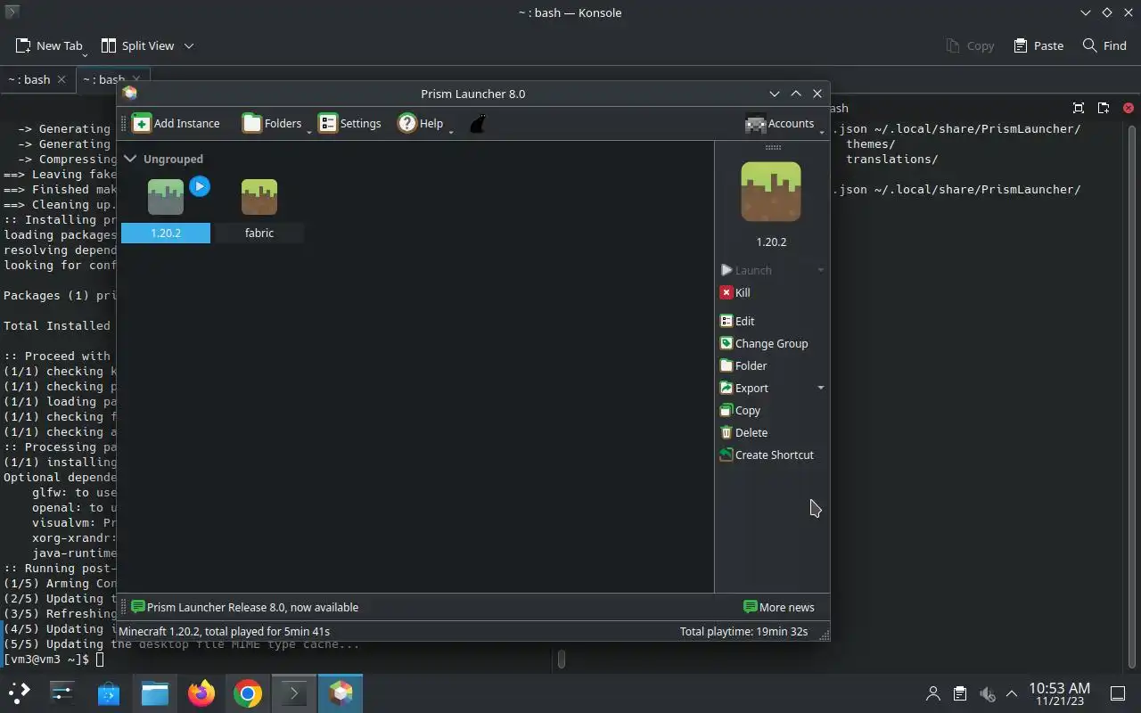The image size is (1141, 713).
Task: Click the black cat icon in toolbar
Action: (x=478, y=124)
